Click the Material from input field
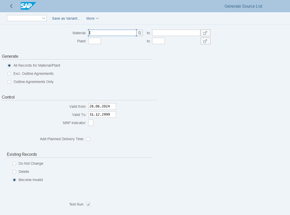 point(112,33)
